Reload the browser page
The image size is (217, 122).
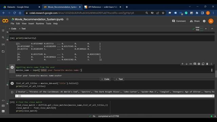[x=15, y=13]
